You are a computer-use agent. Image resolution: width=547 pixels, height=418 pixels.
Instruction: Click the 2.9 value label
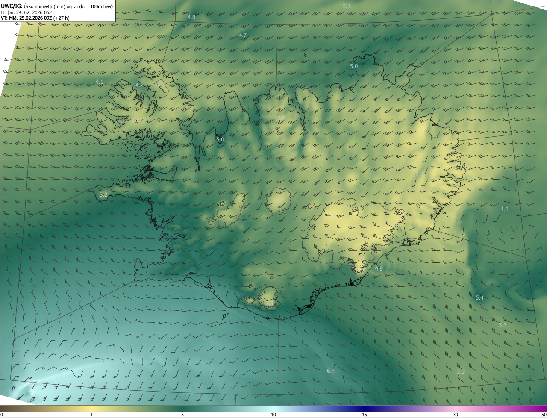click(419, 174)
